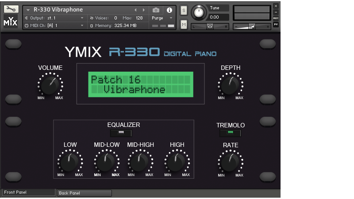Image resolution: width=354 pixels, height=199 pixels.
Task: Show instrument info with the i icon
Action: (x=169, y=10)
